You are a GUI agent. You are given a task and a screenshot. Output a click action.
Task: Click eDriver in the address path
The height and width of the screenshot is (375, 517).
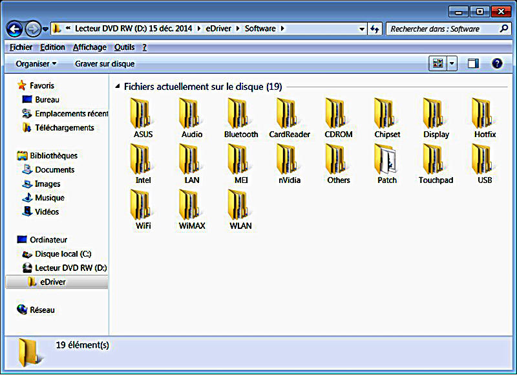(x=218, y=28)
